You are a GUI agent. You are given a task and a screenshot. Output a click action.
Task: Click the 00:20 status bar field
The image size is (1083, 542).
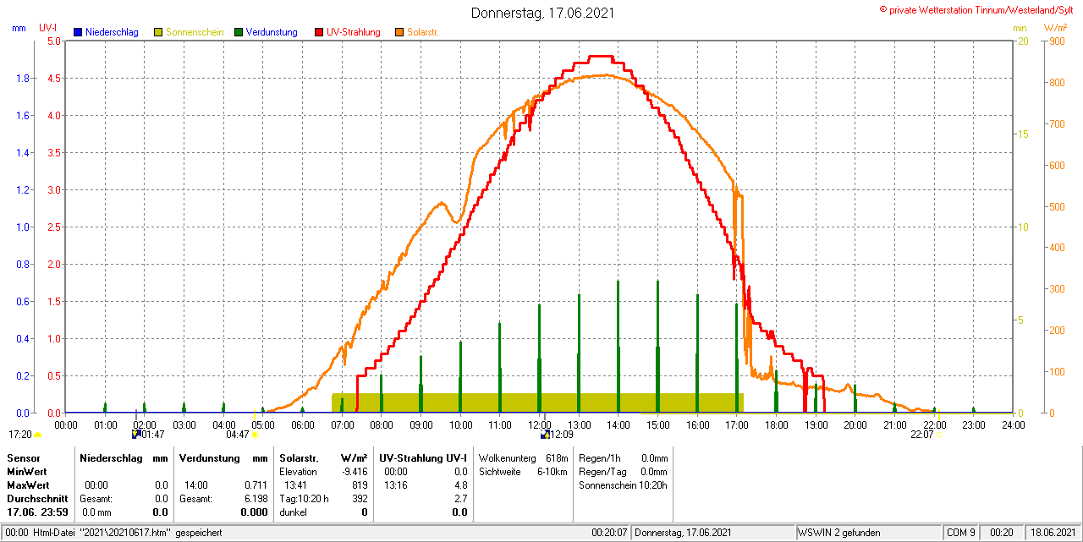coord(1002,533)
